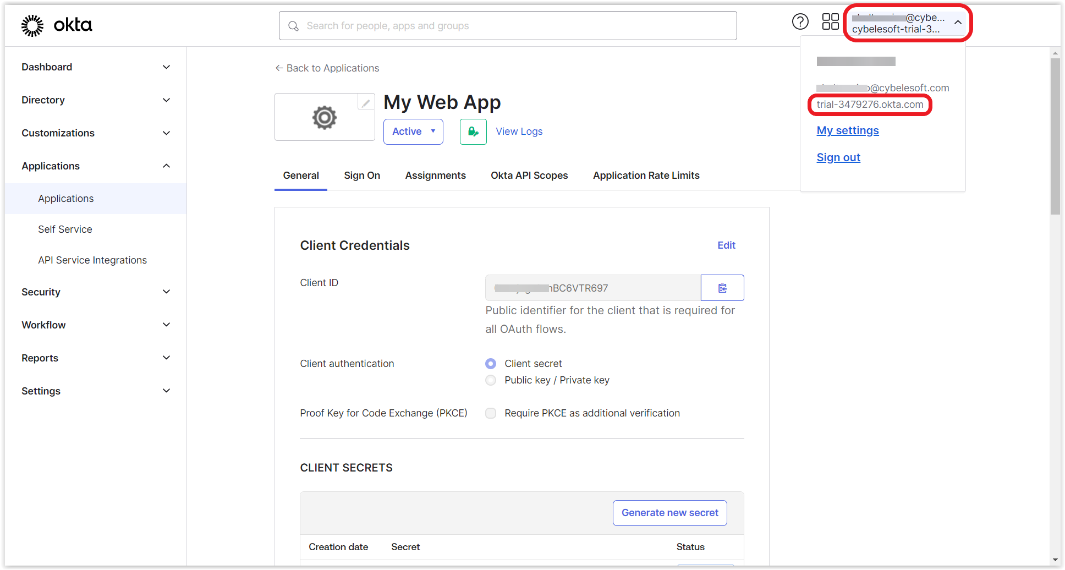Click the trial-3479276.okta.com domain text
This screenshot has height=570, width=1065.
(870, 105)
